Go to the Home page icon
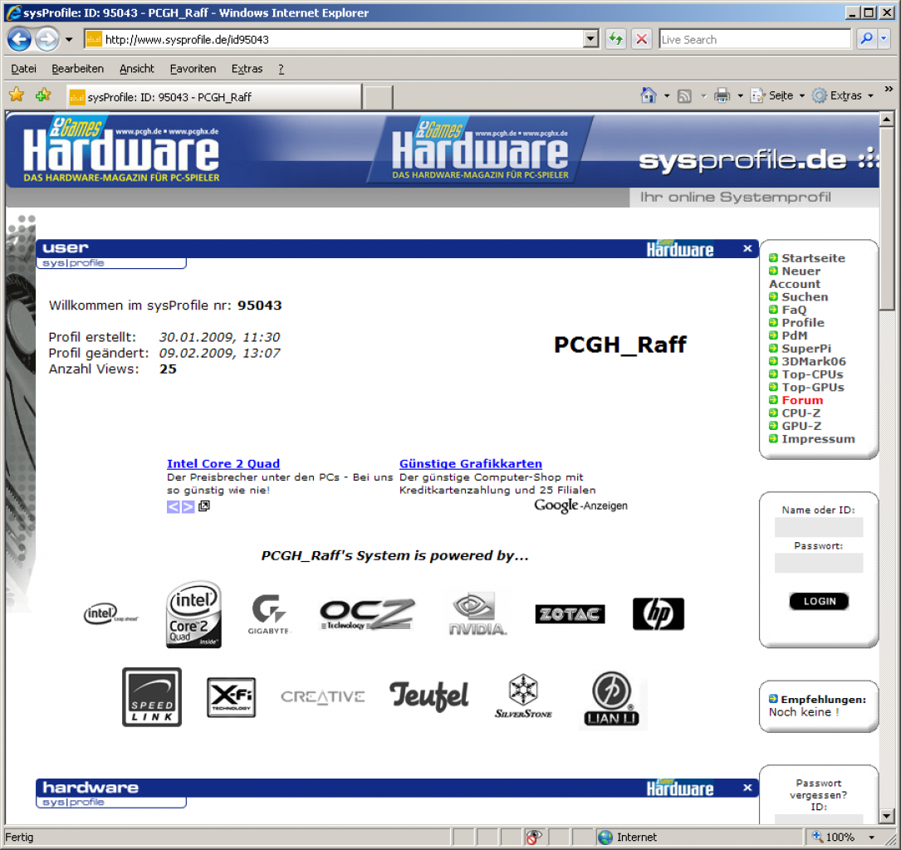901x850 pixels. tap(649, 95)
